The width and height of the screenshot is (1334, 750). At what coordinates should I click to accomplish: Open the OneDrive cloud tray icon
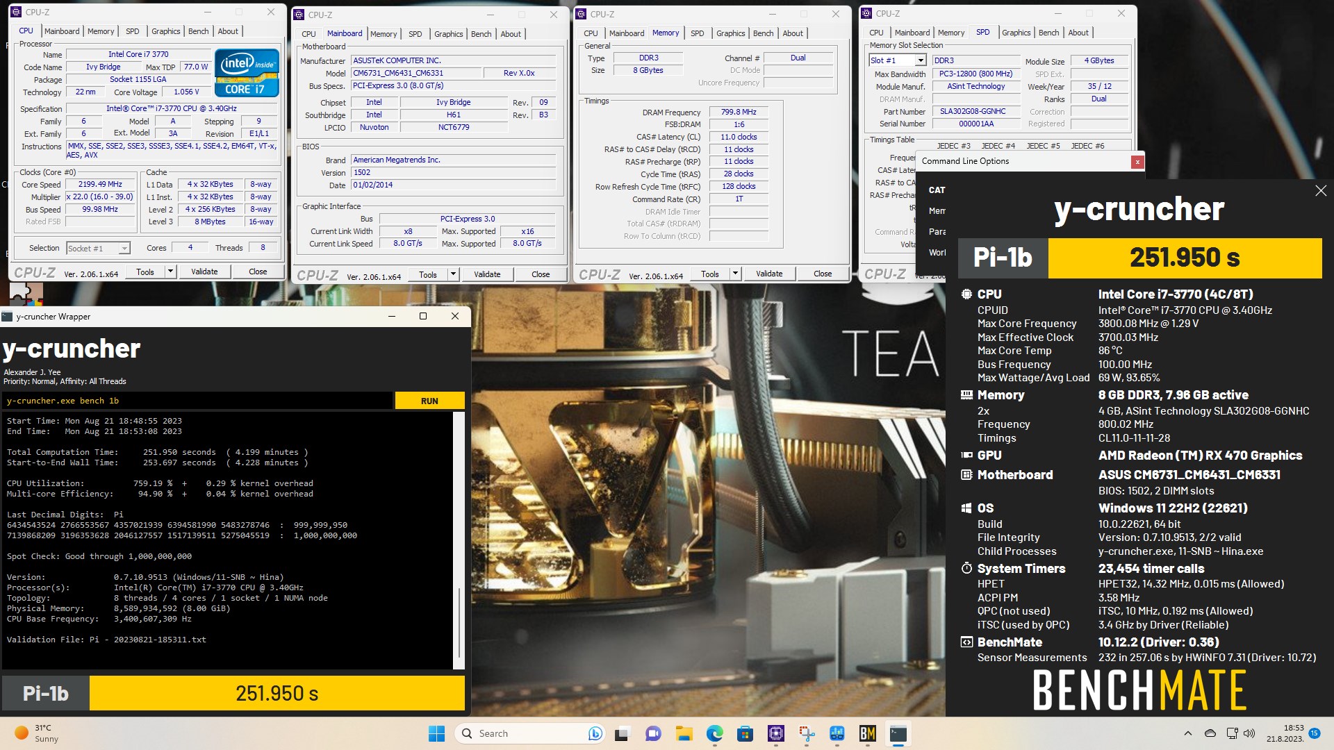click(1210, 733)
